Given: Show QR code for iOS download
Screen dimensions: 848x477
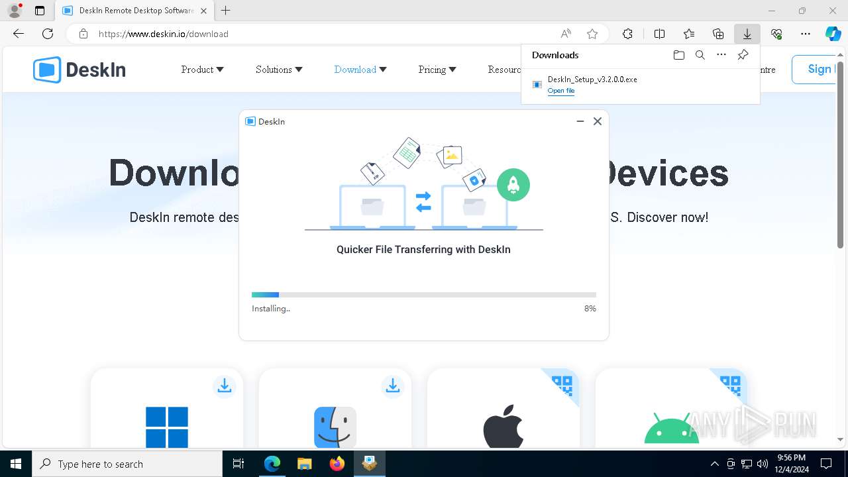Looking at the screenshot, I should click(x=562, y=385).
